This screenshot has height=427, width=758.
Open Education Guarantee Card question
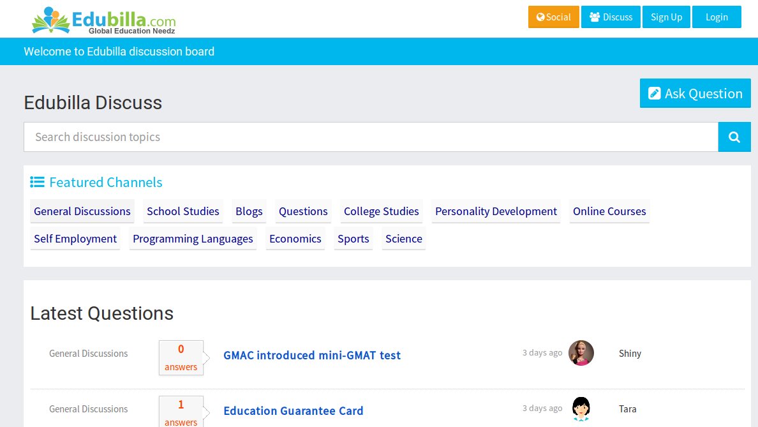(293, 411)
